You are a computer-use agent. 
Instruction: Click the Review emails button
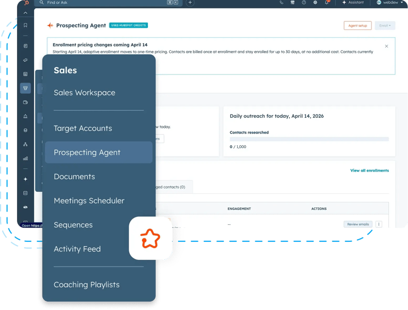point(358,224)
